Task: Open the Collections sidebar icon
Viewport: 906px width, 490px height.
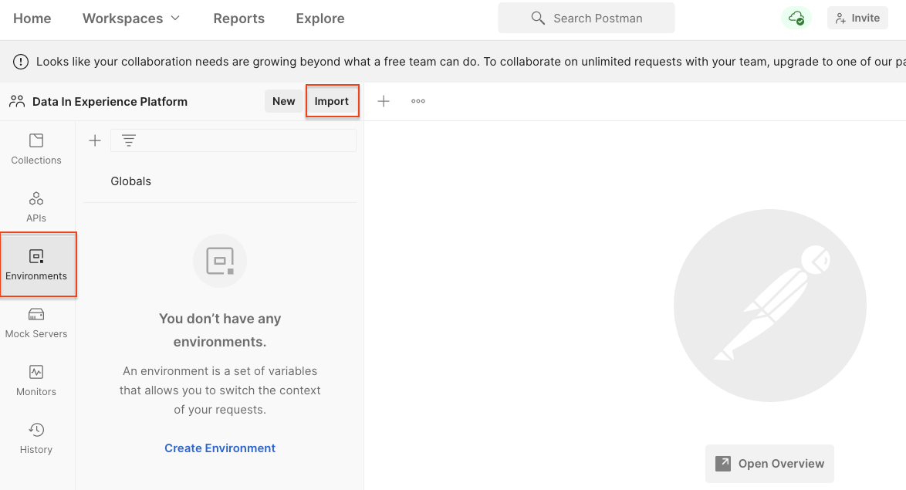Action: (x=36, y=149)
